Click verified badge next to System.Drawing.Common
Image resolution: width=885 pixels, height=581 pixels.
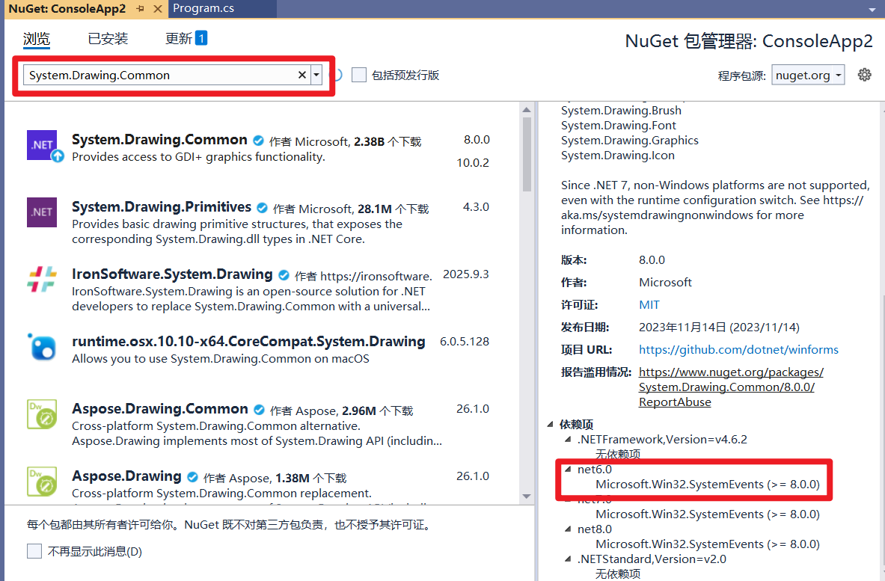coord(259,141)
